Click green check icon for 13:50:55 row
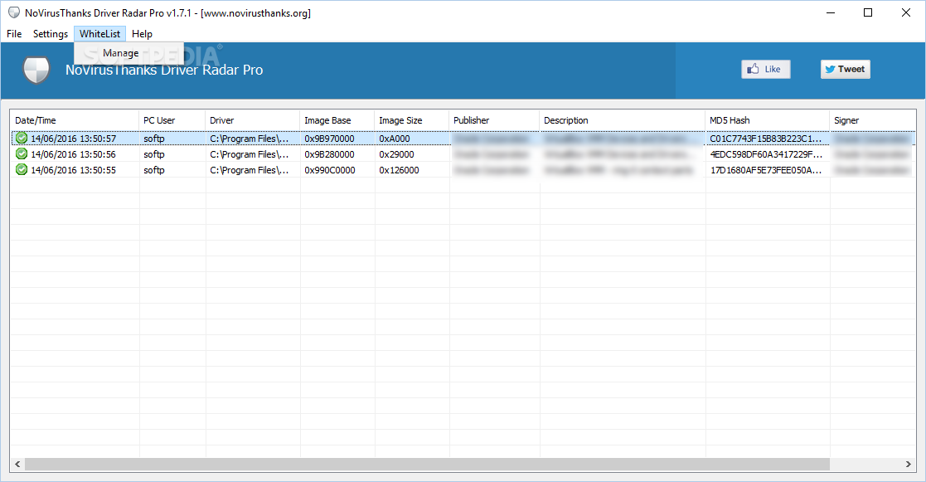The image size is (926, 482). [22, 169]
